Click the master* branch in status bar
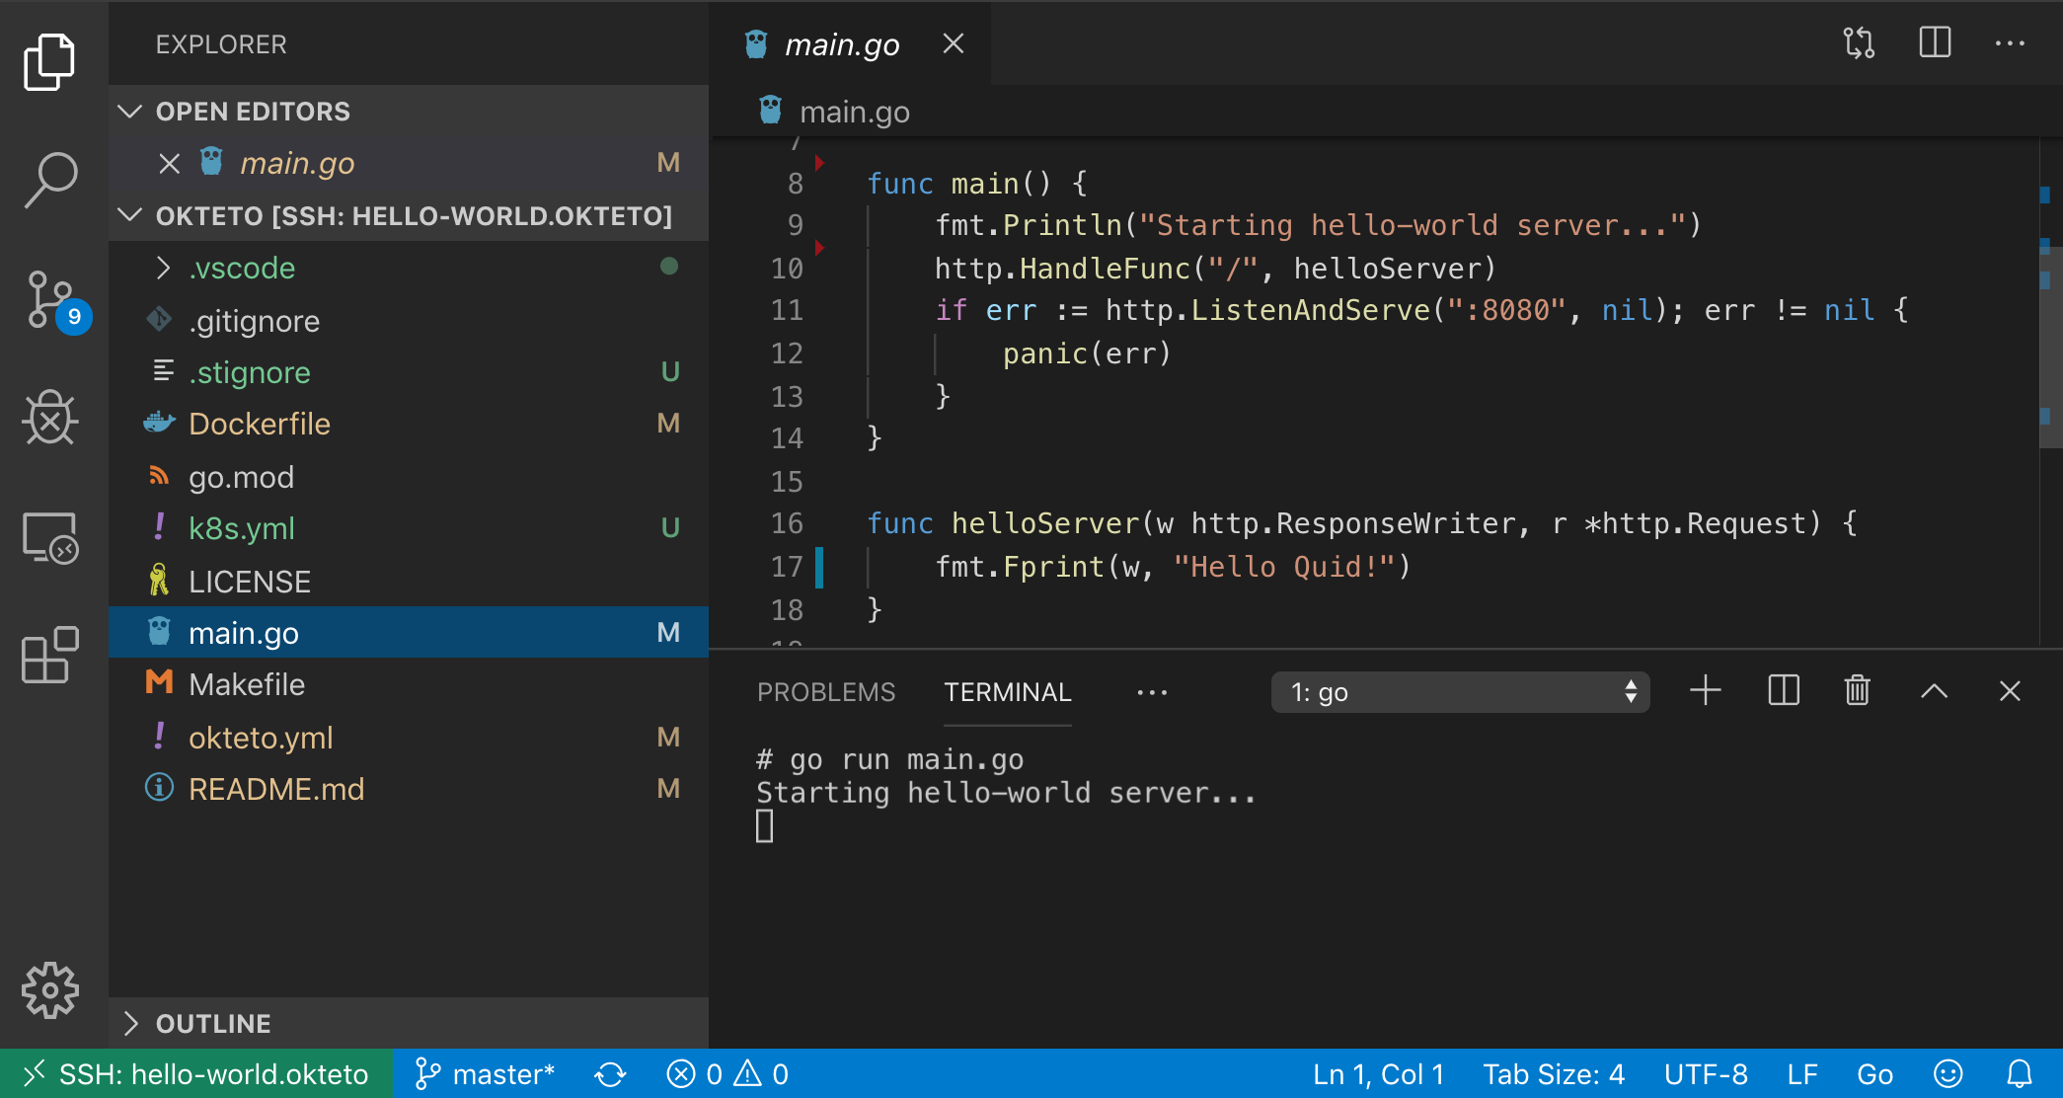This screenshot has width=2063, height=1098. 485,1074
